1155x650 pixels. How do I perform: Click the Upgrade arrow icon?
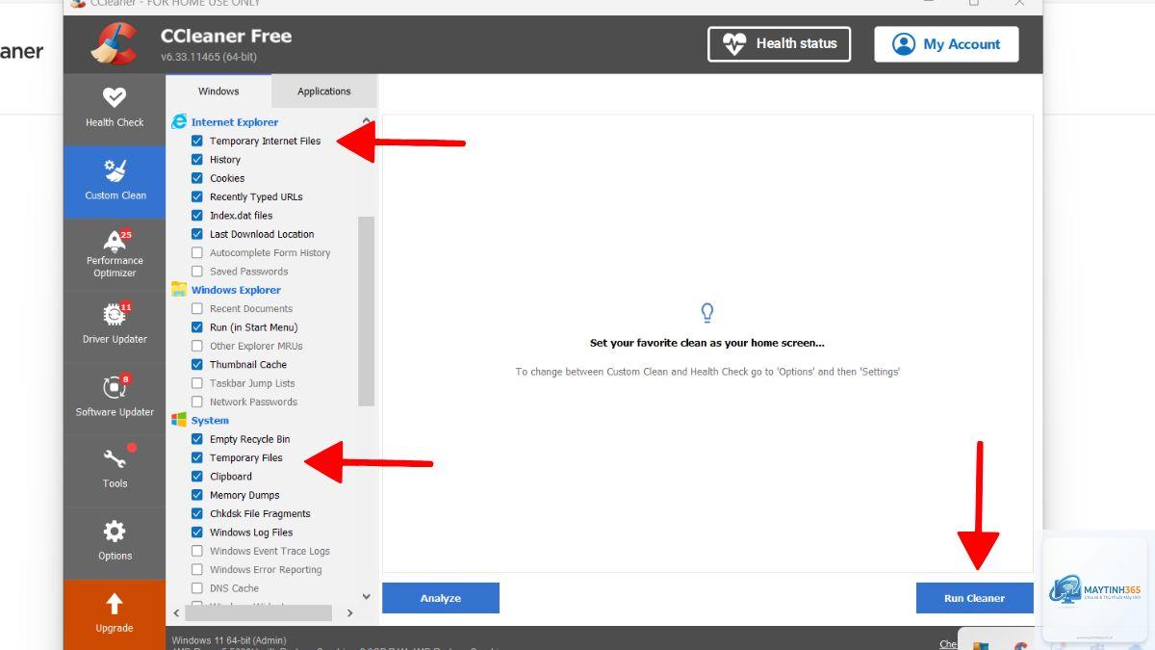click(115, 604)
